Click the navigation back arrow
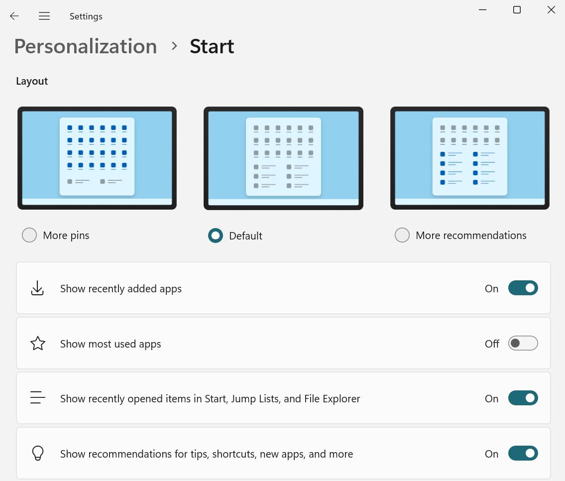565x481 pixels. click(x=14, y=16)
